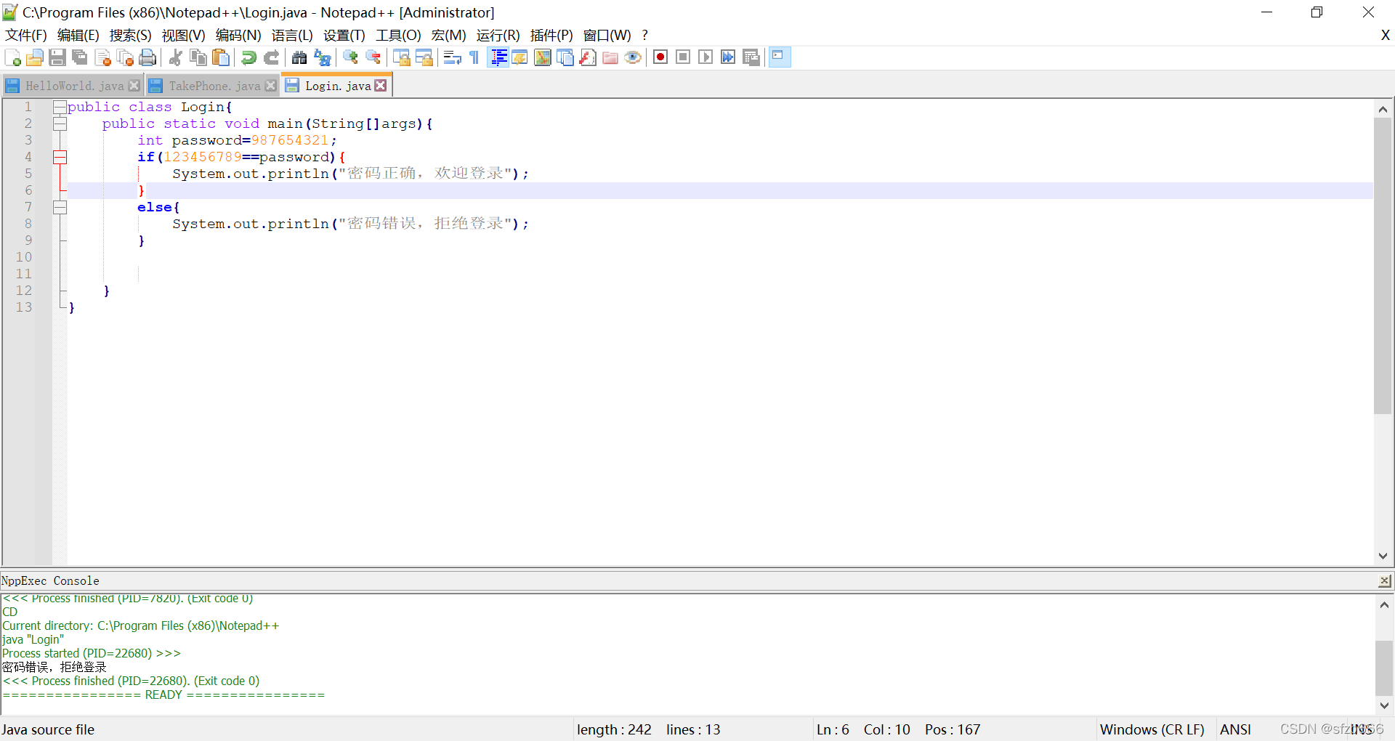This screenshot has height=741, width=1395.
Task: Zoom in using the magnifier icon
Action: (x=350, y=57)
